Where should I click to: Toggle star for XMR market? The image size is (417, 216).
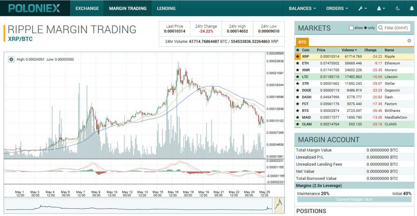click(x=298, y=70)
